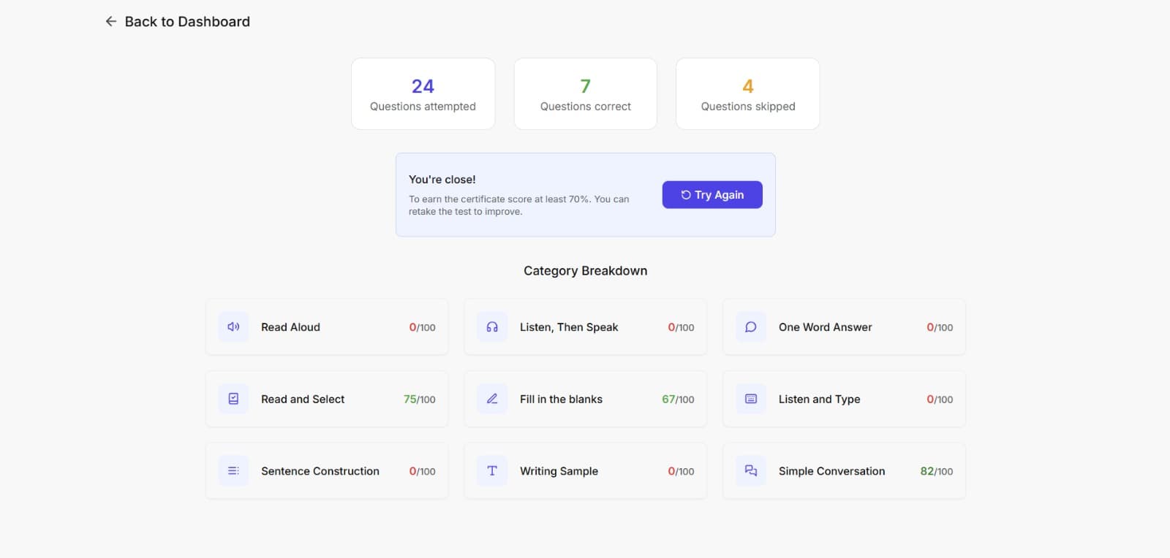Select the Simple Conversation label
The height and width of the screenshot is (558, 1170).
tap(831, 471)
